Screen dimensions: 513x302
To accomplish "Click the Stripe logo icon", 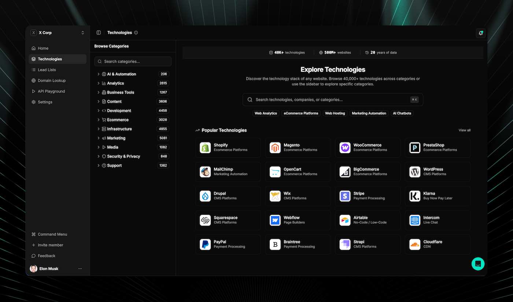I will 345,196.
